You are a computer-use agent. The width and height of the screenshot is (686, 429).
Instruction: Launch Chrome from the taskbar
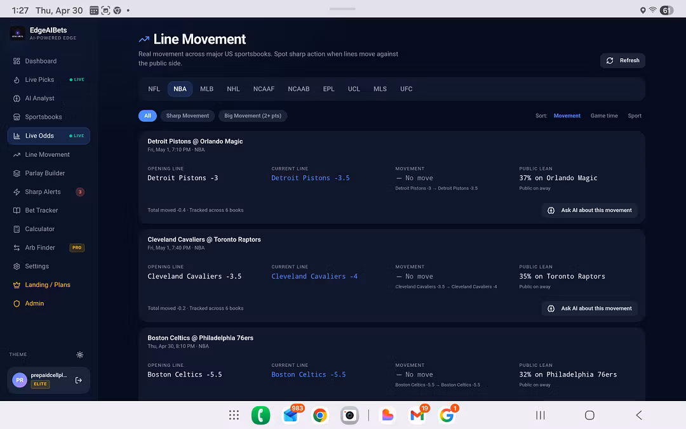319,415
